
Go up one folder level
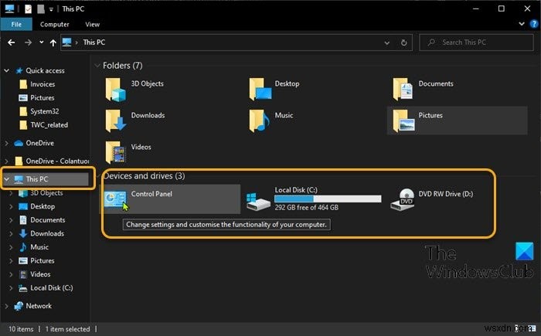tap(53, 42)
